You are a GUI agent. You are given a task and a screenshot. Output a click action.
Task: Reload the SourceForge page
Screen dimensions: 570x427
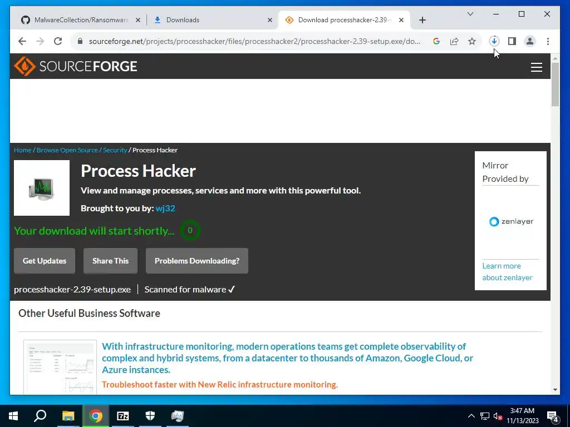(58, 41)
